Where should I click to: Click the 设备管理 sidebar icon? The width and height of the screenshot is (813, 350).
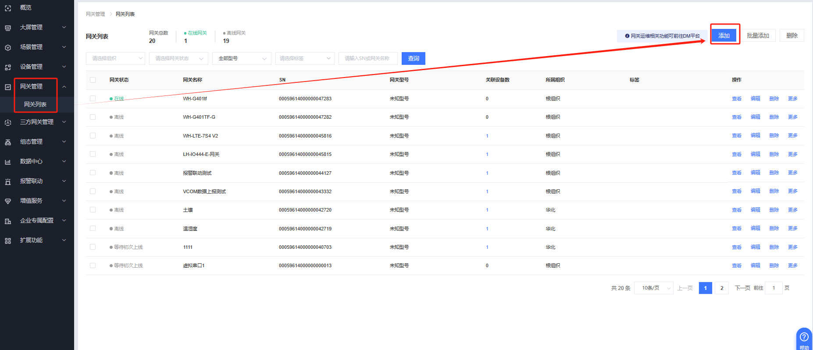(x=8, y=67)
